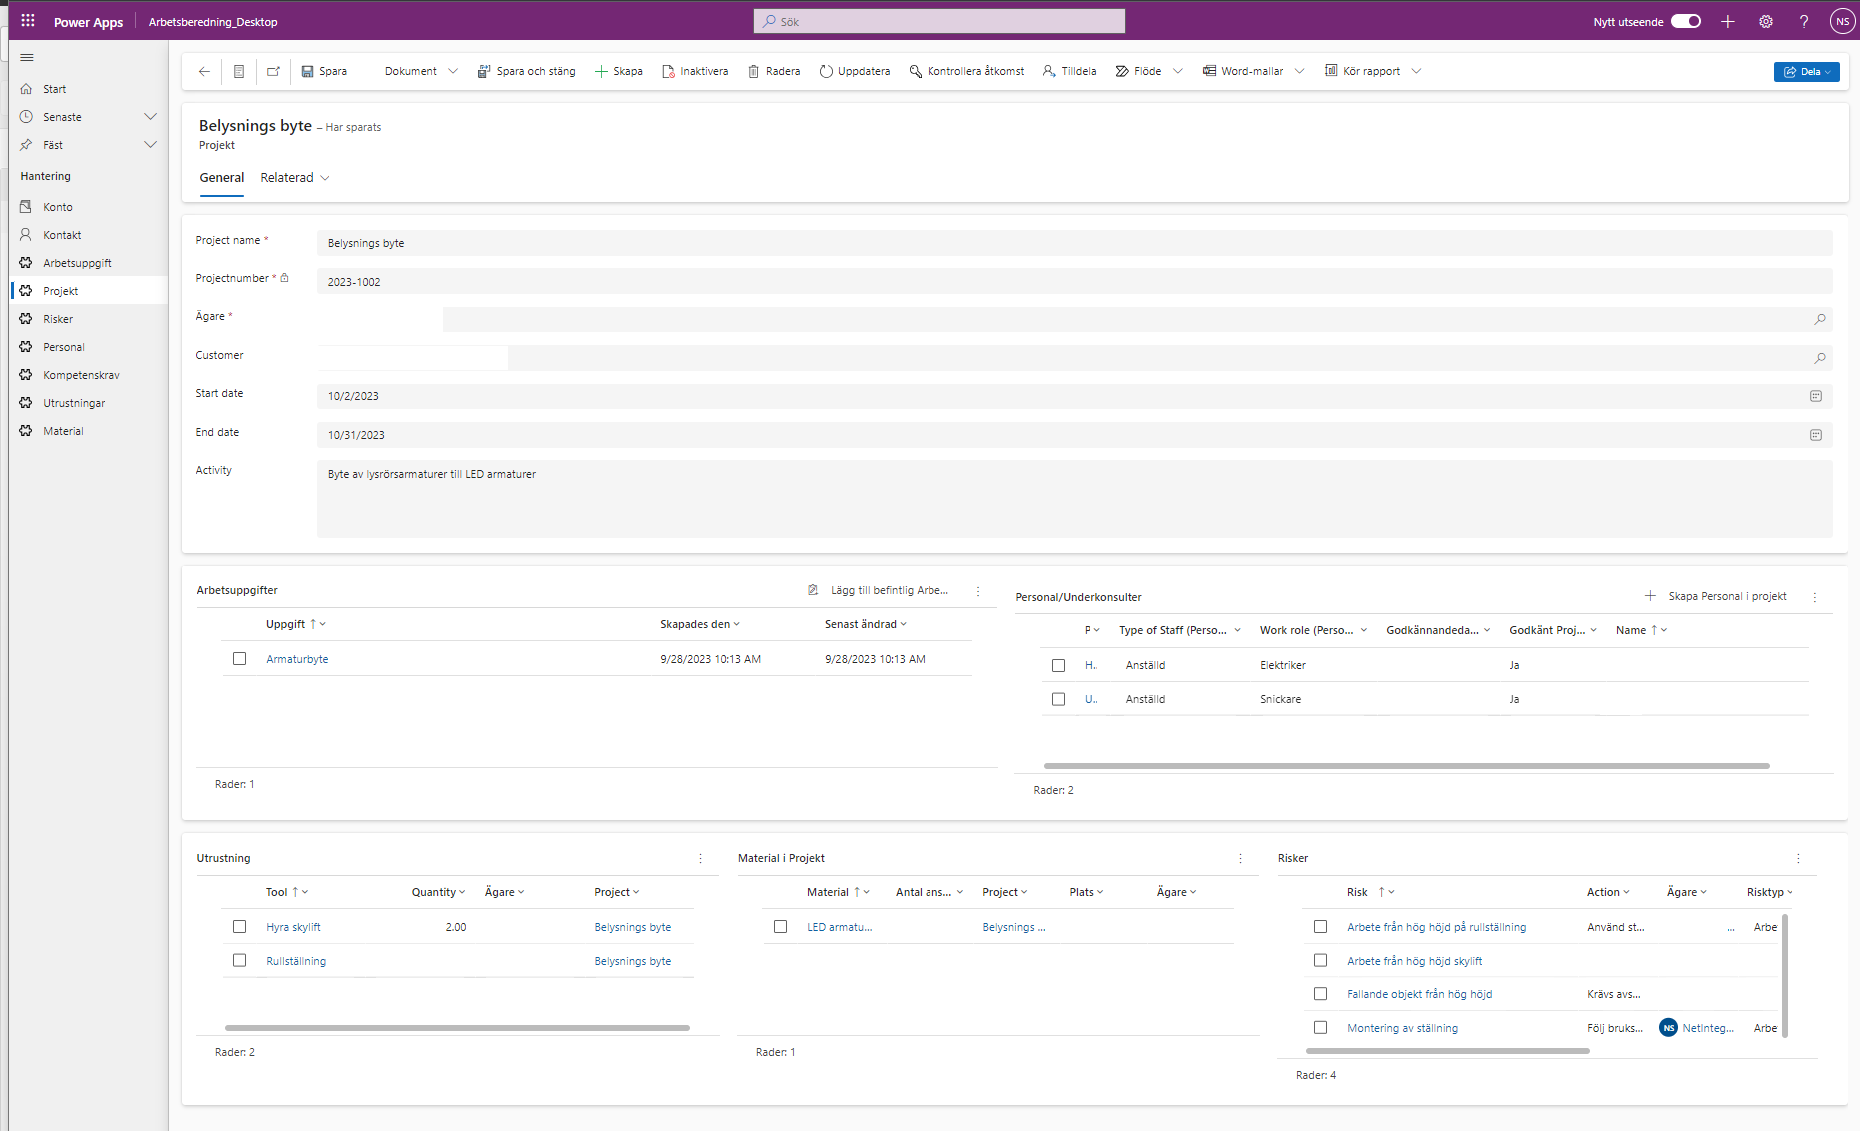The height and width of the screenshot is (1131, 1860).
Task: Open Risker in the left navigation
Action: click(x=58, y=319)
